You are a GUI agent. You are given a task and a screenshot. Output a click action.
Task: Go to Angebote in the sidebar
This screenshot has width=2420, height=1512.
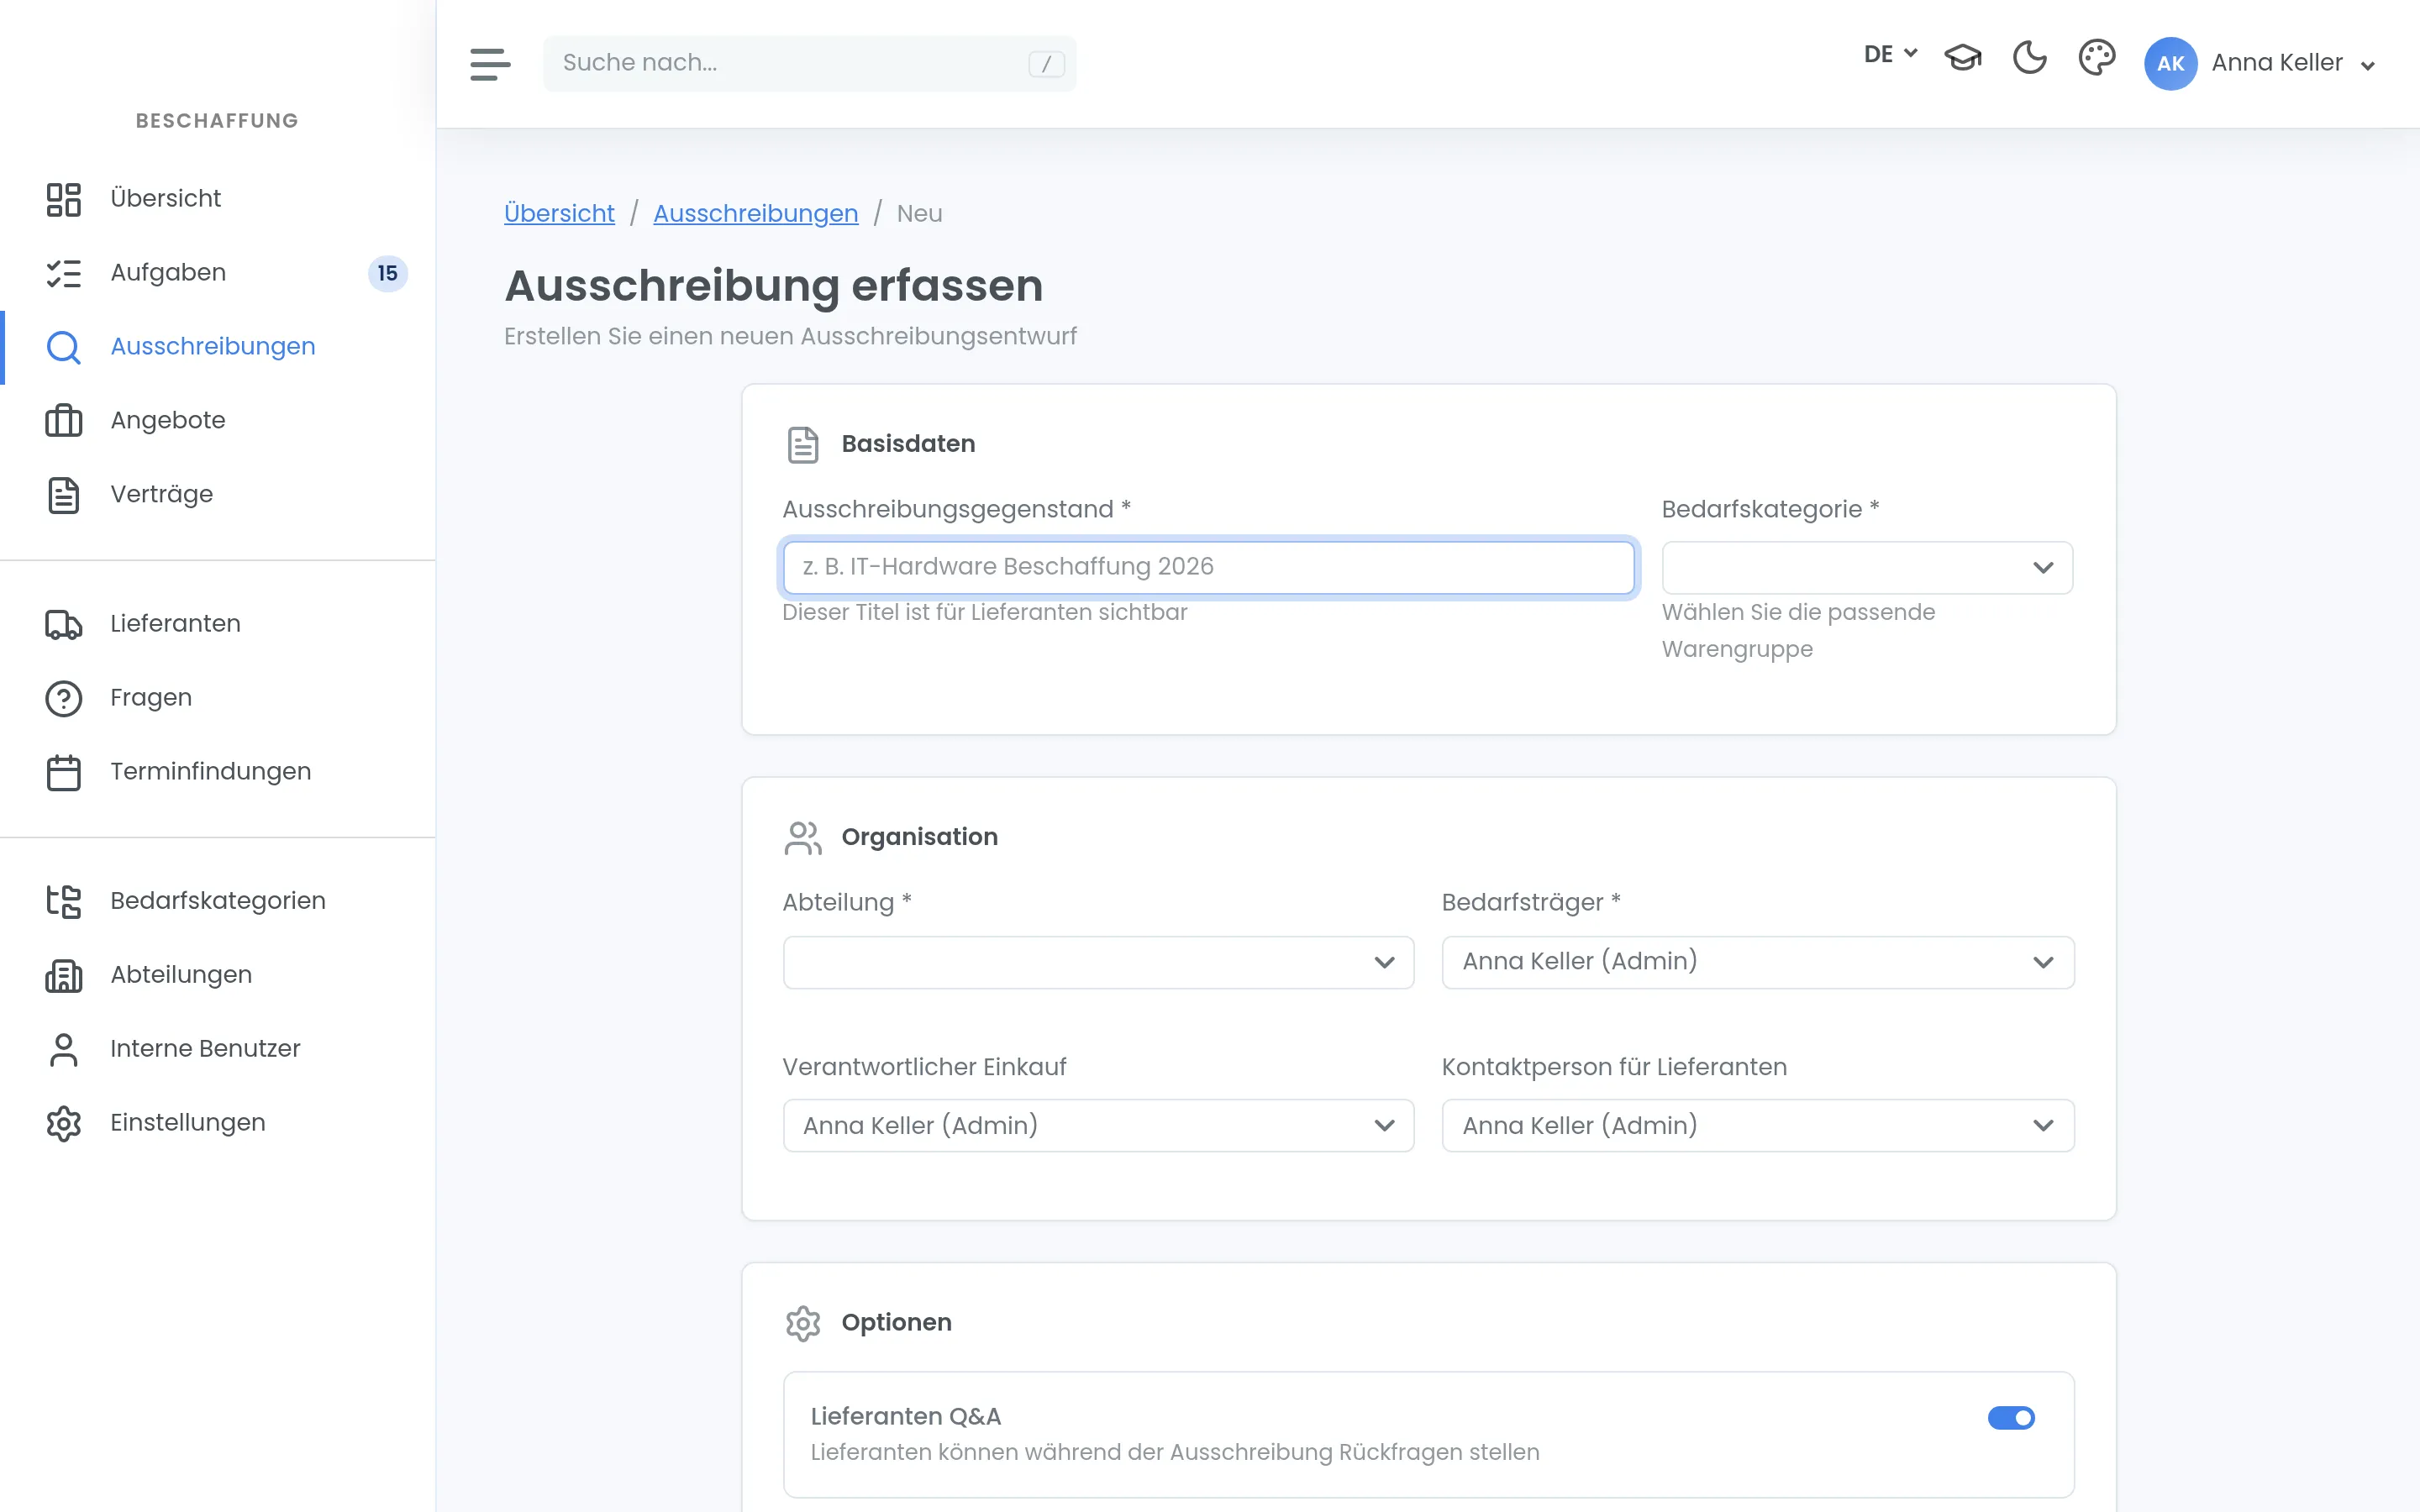click(x=218, y=421)
